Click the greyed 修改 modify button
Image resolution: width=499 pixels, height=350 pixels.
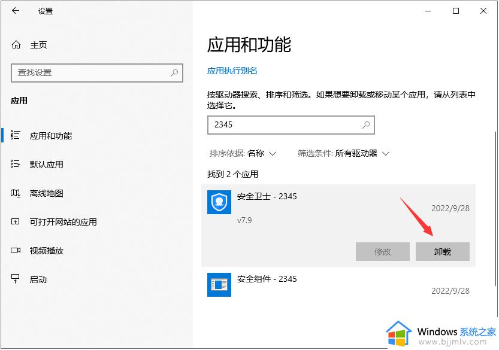(383, 252)
